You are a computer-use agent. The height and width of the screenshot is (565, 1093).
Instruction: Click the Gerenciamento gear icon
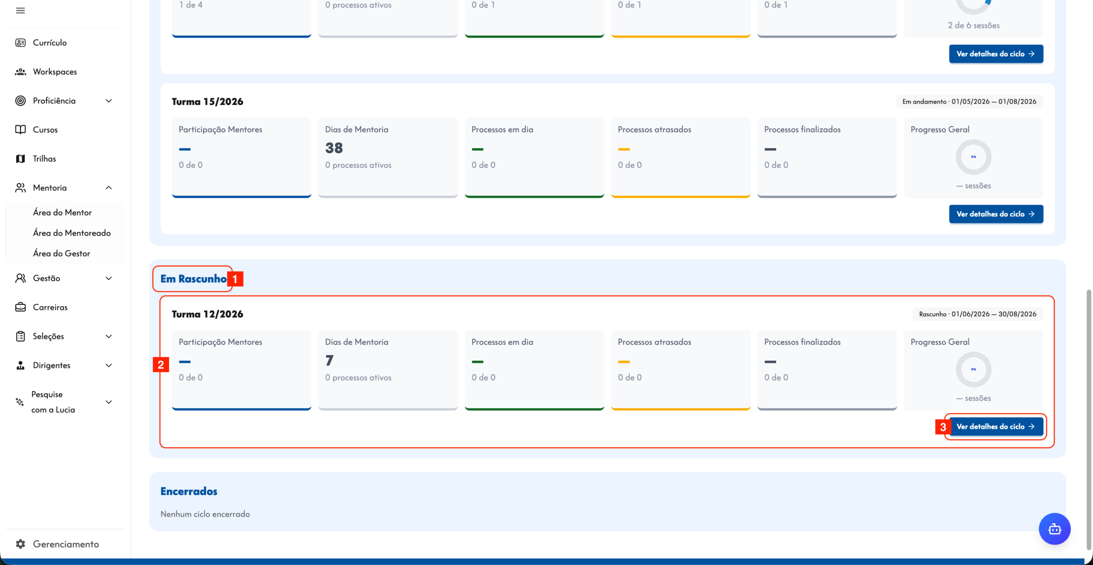point(20,544)
